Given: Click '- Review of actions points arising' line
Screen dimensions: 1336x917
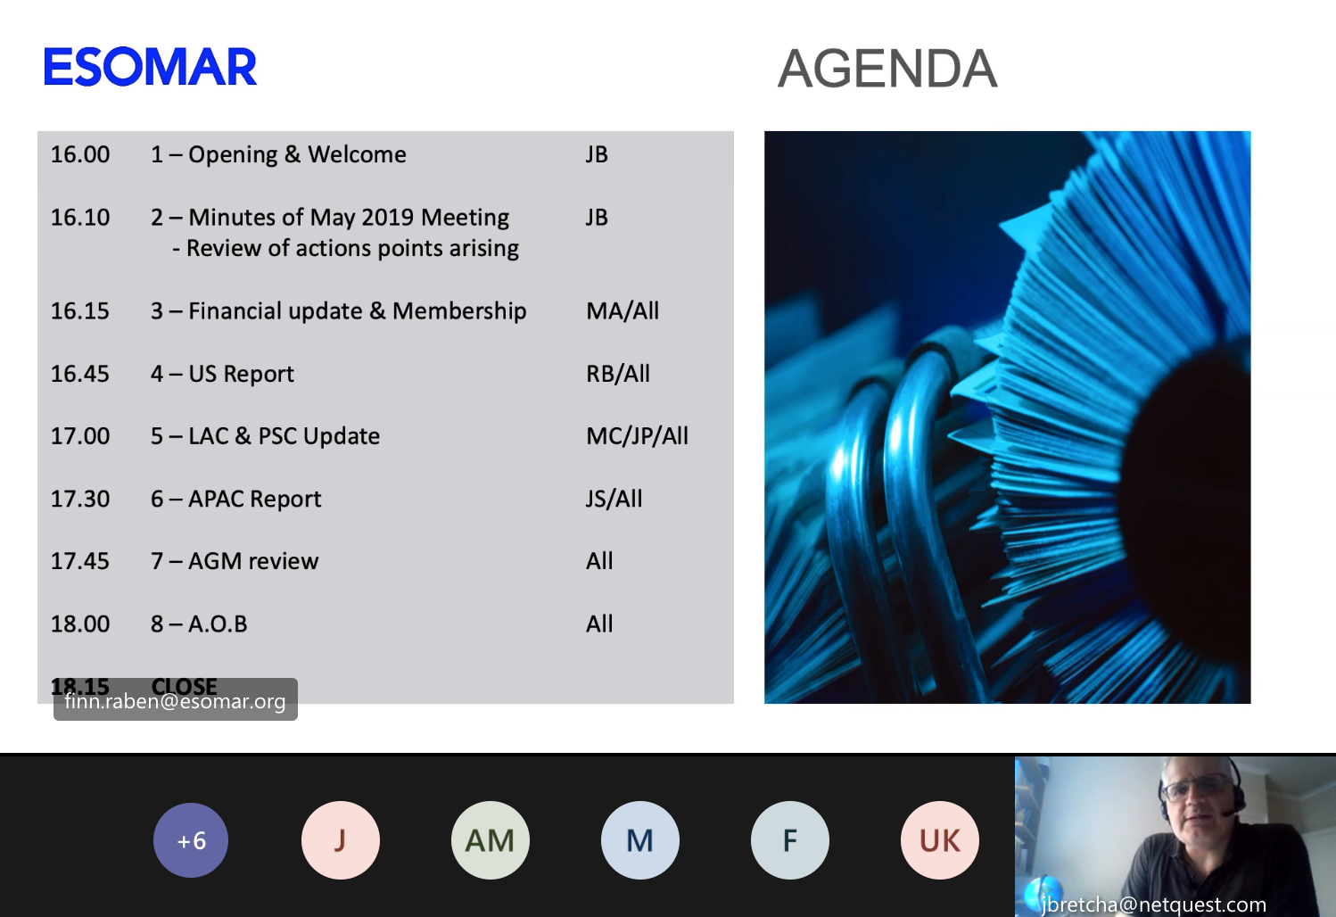Looking at the screenshot, I should click(346, 249).
